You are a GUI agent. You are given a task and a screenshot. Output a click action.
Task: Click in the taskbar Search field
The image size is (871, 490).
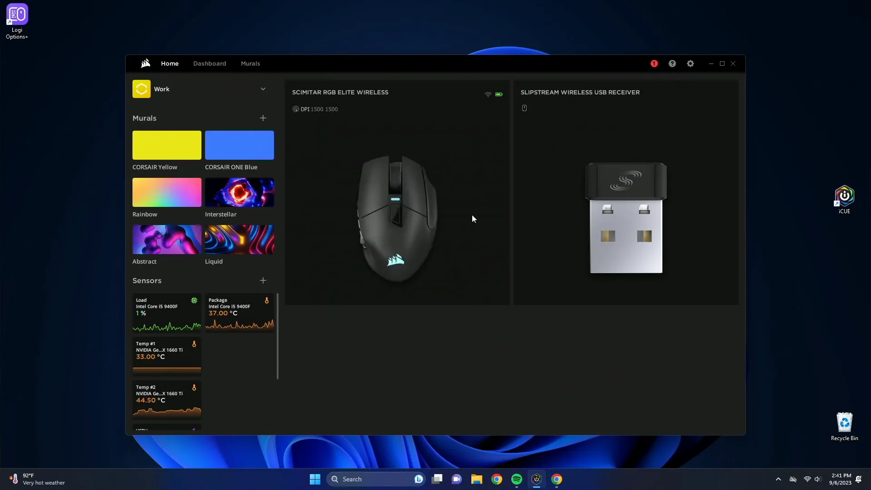[x=376, y=479]
